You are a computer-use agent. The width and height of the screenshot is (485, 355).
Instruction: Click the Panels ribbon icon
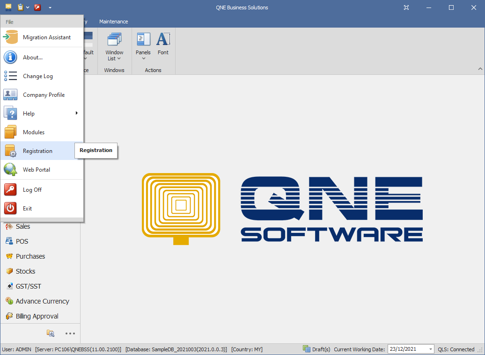[143, 40]
